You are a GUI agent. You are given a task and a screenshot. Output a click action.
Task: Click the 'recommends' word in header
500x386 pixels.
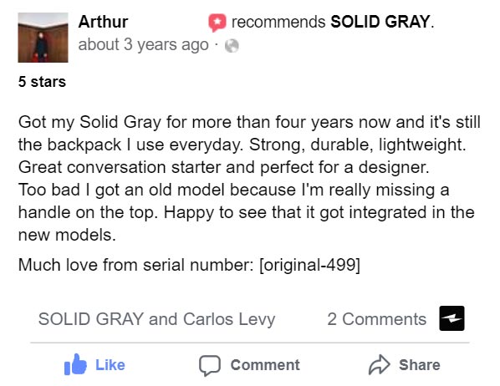(x=278, y=22)
